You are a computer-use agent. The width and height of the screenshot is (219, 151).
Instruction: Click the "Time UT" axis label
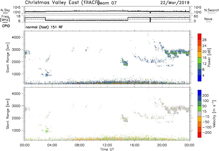[x=107, y=149]
